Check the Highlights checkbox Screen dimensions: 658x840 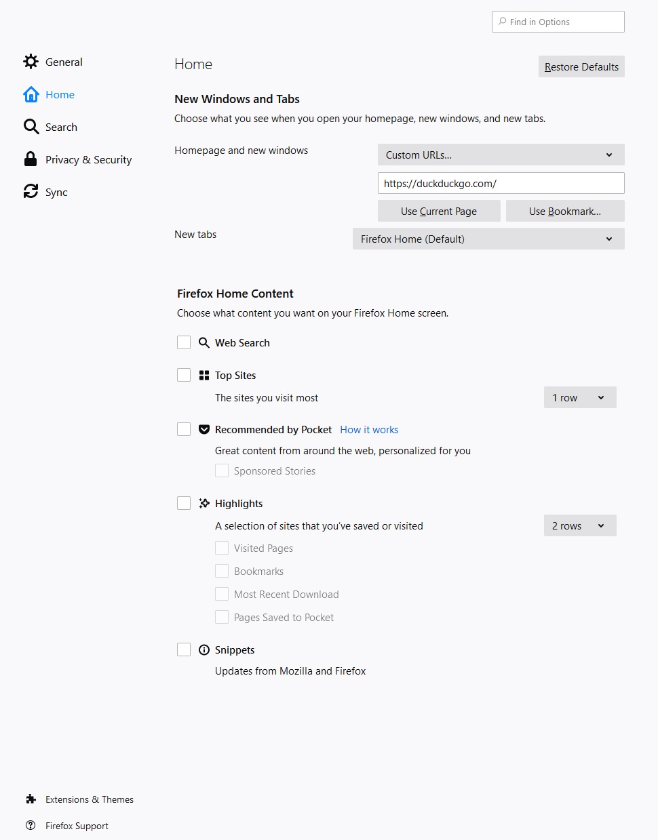click(x=184, y=503)
